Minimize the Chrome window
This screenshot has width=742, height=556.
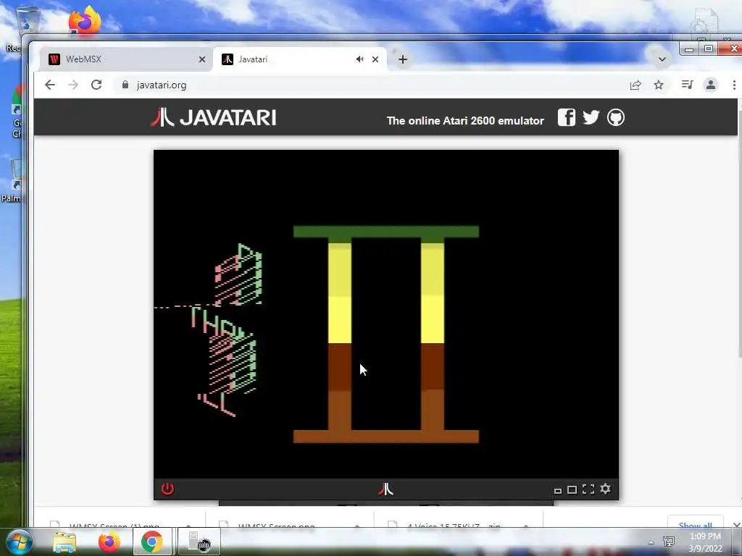(x=689, y=49)
